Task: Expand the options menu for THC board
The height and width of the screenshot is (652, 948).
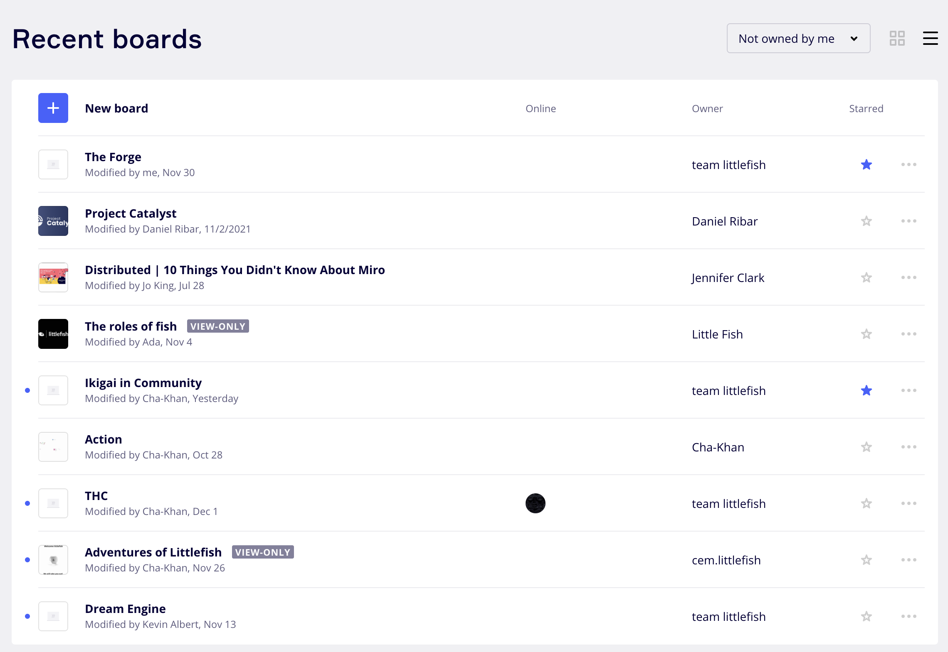Action: tap(908, 504)
